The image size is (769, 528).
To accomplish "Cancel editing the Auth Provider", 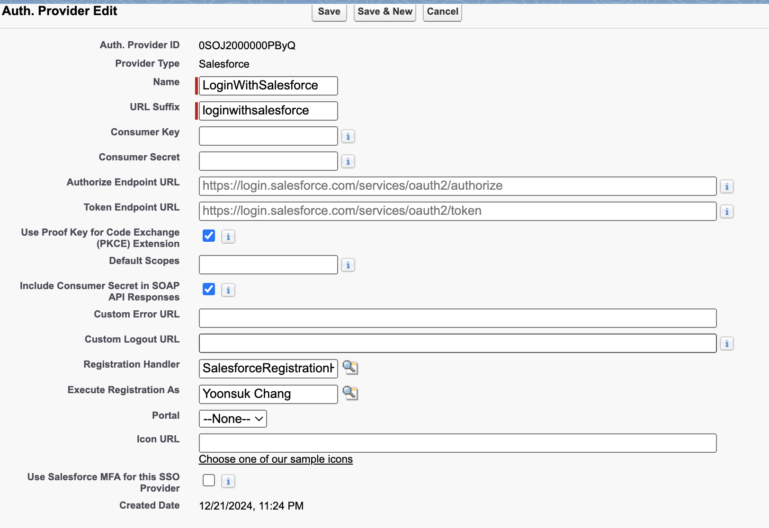I will click(x=441, y=11).
